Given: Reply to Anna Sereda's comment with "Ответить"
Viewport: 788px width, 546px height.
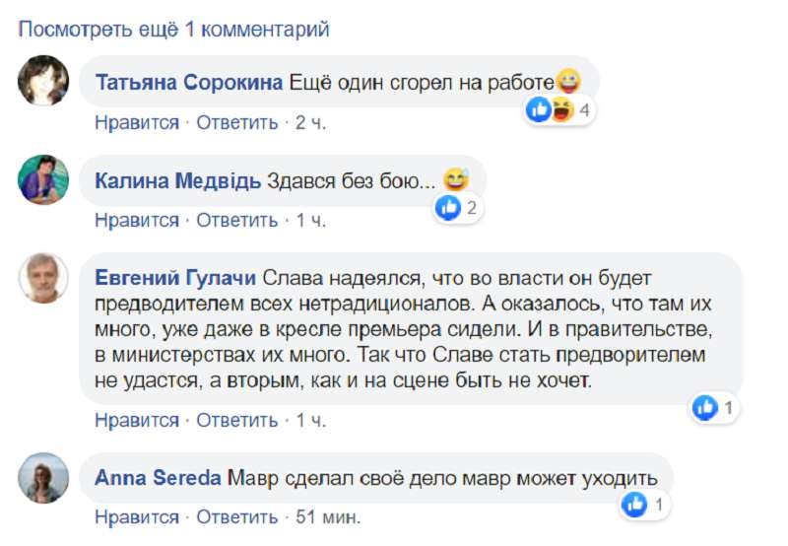Looking at the screenshot, I should 236,517.
